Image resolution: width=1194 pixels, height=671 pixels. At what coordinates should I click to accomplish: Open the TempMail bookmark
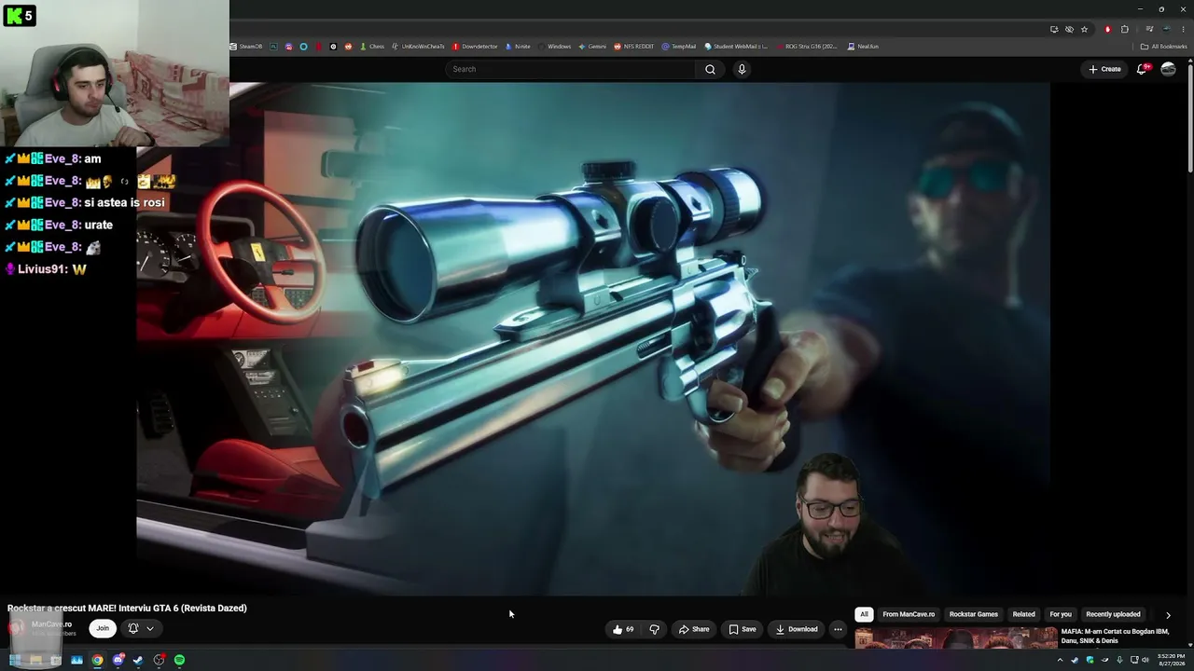coord(679,47)
